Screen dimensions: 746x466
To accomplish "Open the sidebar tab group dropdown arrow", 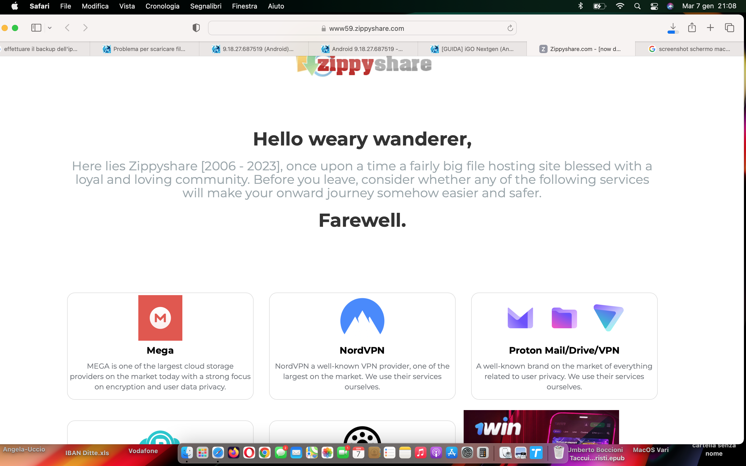I will coord(50,28).
